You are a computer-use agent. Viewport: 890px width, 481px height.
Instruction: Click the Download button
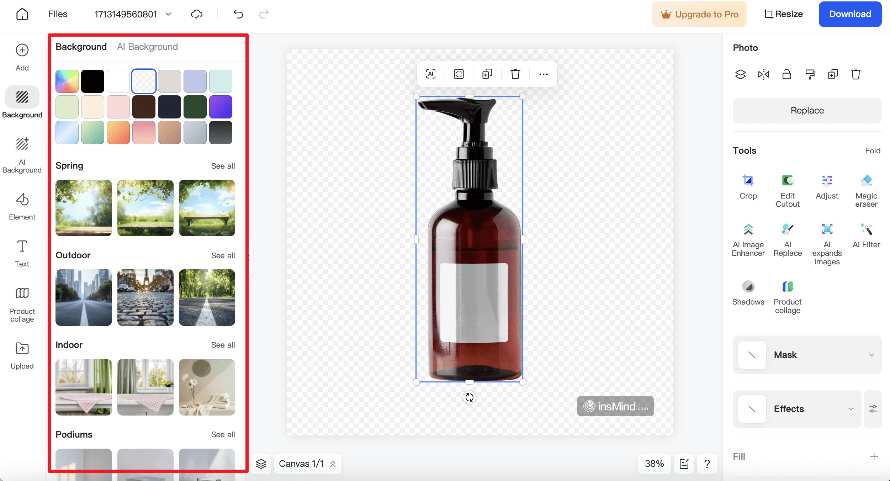[850, 14]
